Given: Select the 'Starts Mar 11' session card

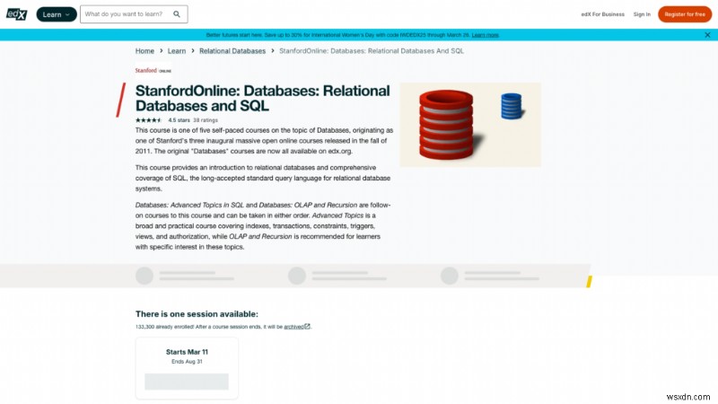Looking at the screenshot, I should pyautogui.click(x=187, y=368).
